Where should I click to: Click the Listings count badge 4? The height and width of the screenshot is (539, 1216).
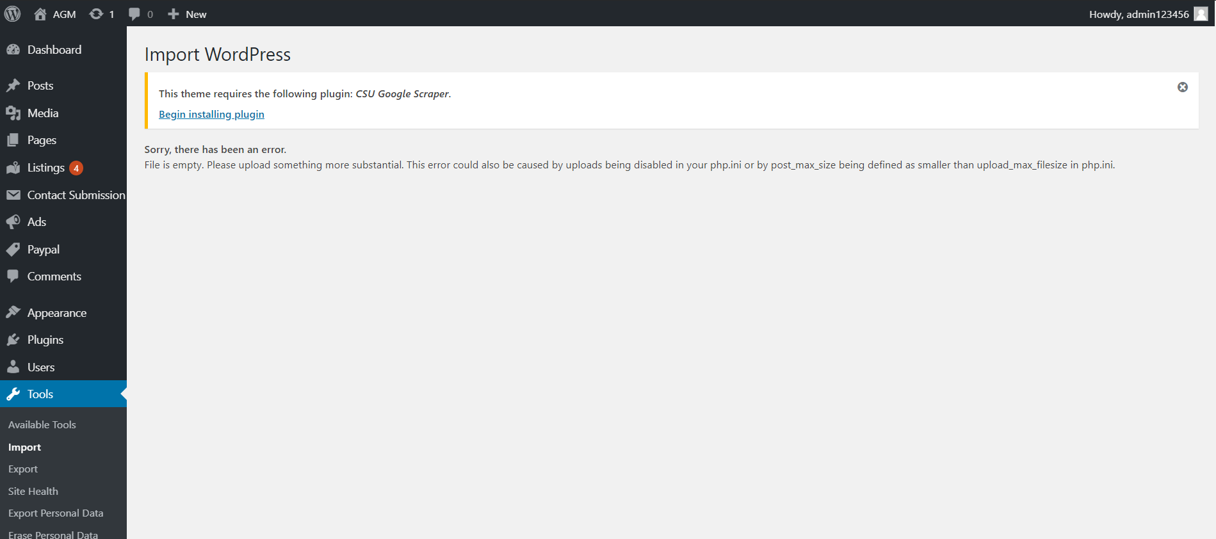tap(76, 168)
